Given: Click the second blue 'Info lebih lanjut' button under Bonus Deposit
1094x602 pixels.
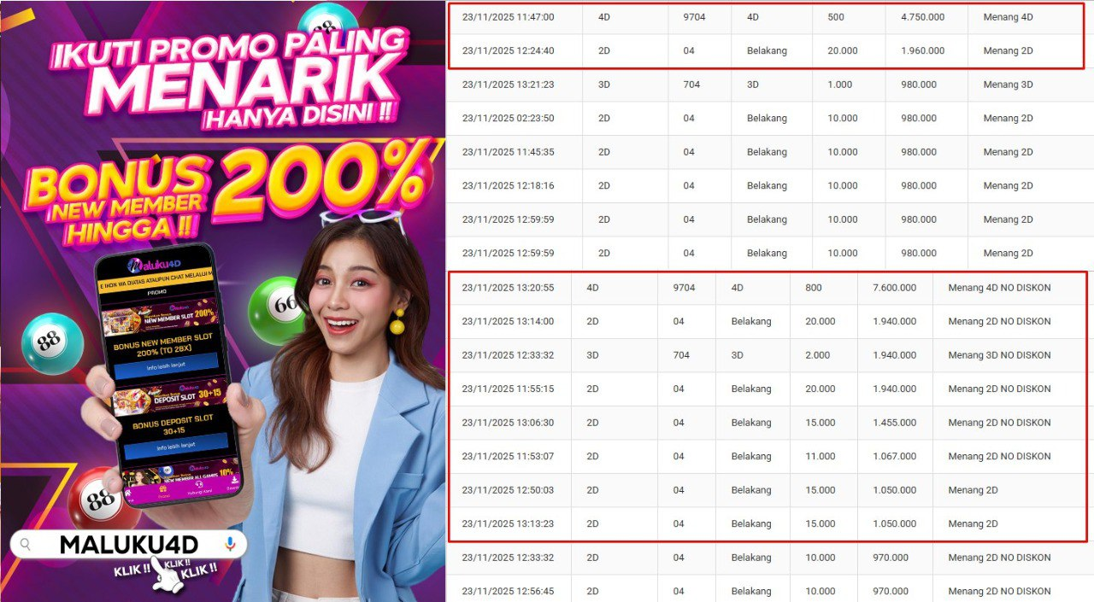Looking at the screenshot, I should (176, 446).
